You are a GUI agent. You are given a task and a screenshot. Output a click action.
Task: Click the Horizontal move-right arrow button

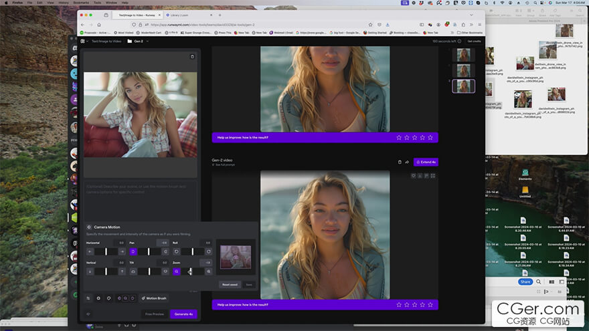pos(122,251)
